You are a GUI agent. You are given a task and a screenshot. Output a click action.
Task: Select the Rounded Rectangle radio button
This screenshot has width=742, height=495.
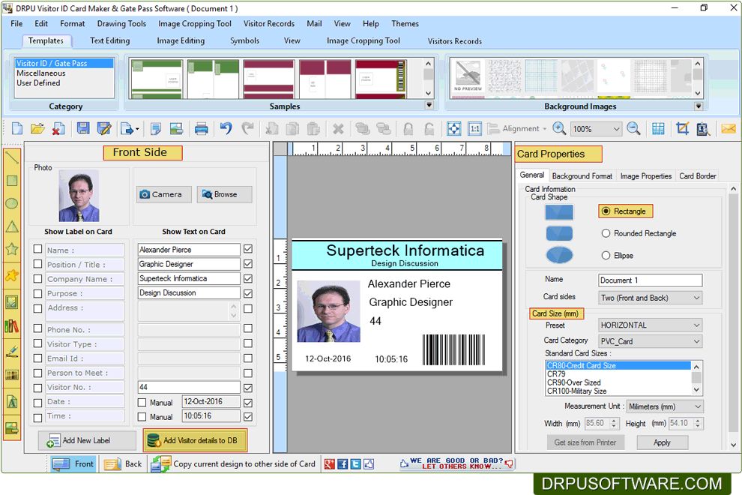pyautogui.click(x=606, y=233)
